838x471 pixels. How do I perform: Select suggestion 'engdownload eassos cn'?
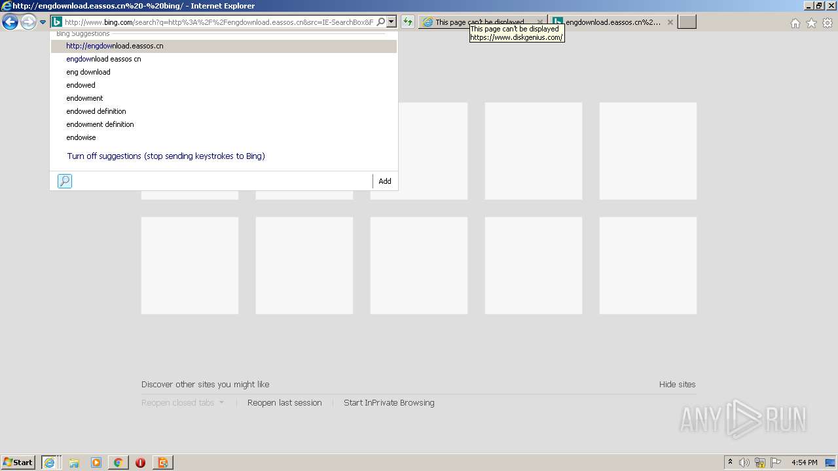[224, 59]
